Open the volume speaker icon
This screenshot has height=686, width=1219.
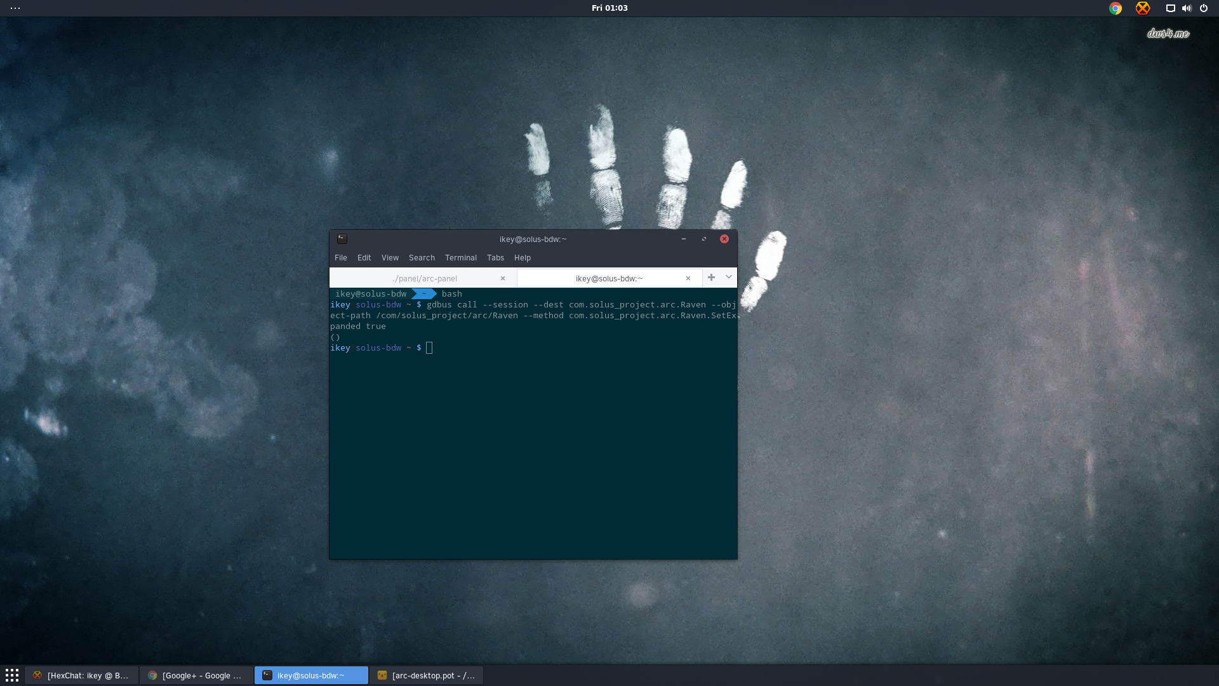[1187, 8]
